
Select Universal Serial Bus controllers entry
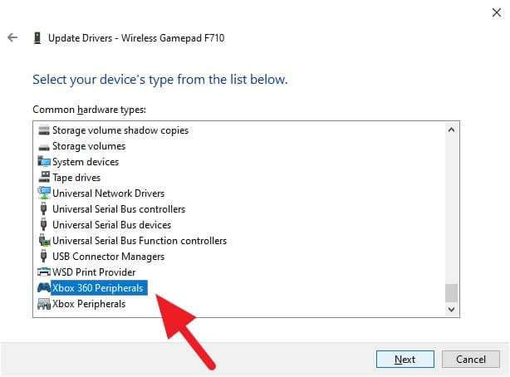pos(119,209)
